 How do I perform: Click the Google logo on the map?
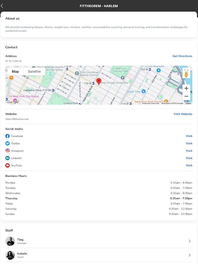(x=13, y=102)
